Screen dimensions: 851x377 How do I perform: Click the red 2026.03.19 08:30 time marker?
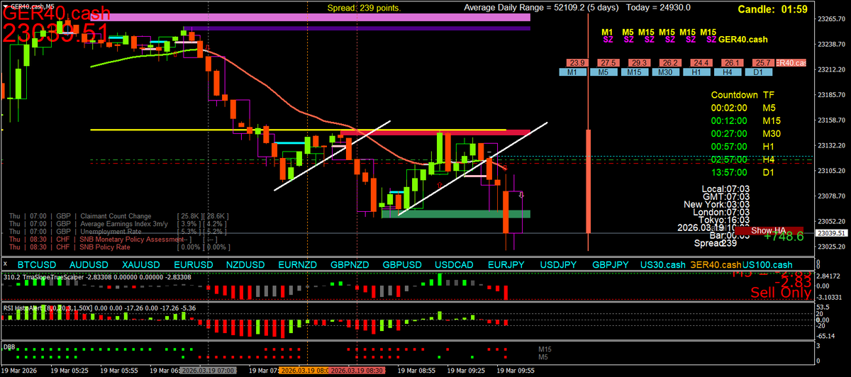356,371
